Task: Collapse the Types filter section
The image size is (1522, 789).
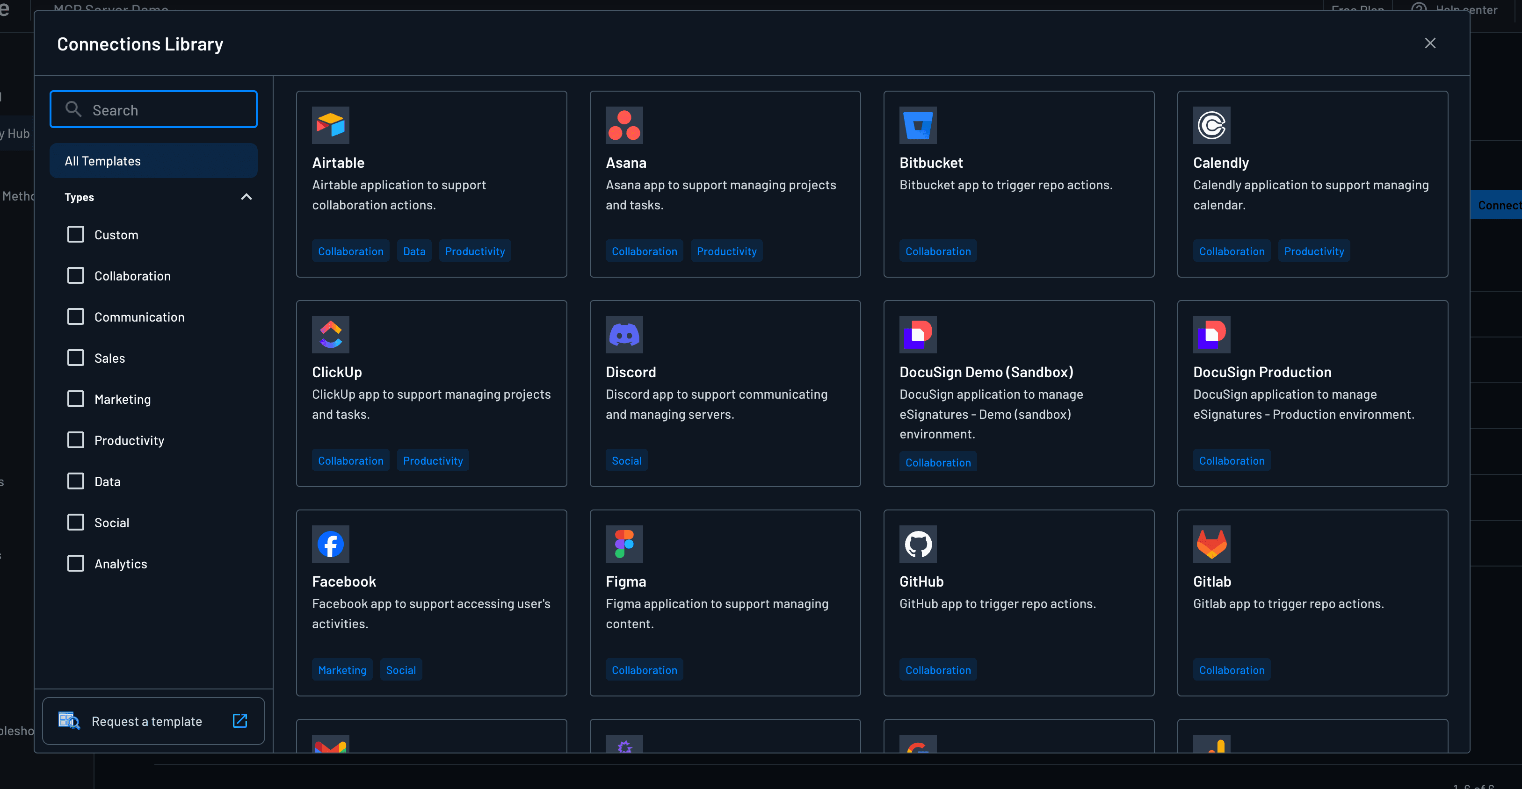Action: tap(246, 197)
